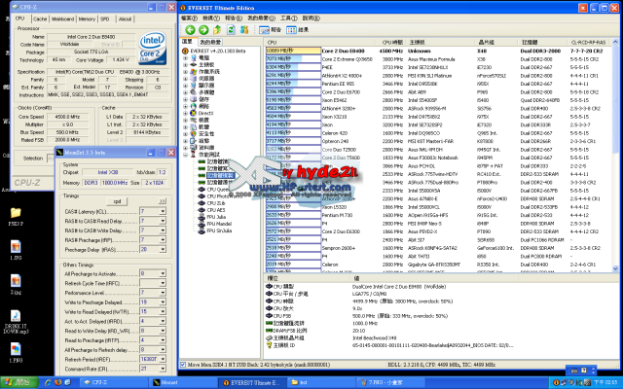Open Refresh Period (tREF) dropdown

163,359
